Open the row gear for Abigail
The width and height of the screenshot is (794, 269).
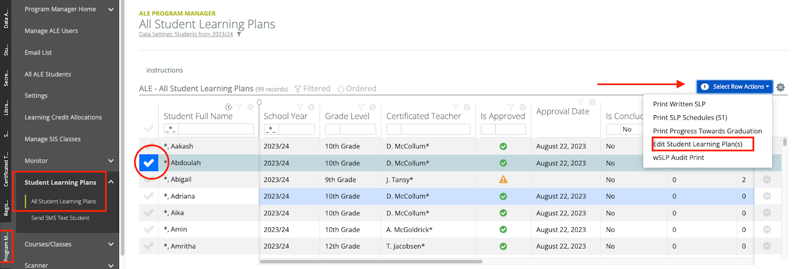[767, 180]
